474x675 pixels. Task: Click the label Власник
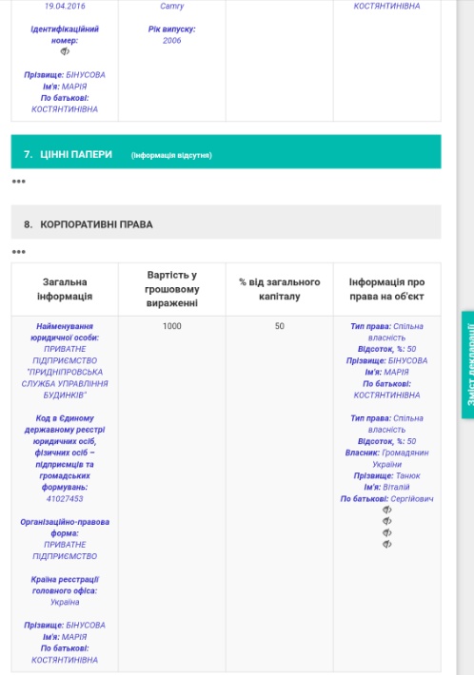tap(362, 453)
